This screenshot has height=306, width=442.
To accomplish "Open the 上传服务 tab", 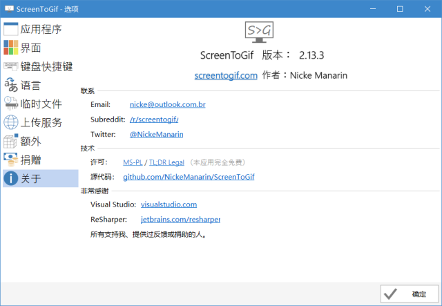I will (41, 122).
